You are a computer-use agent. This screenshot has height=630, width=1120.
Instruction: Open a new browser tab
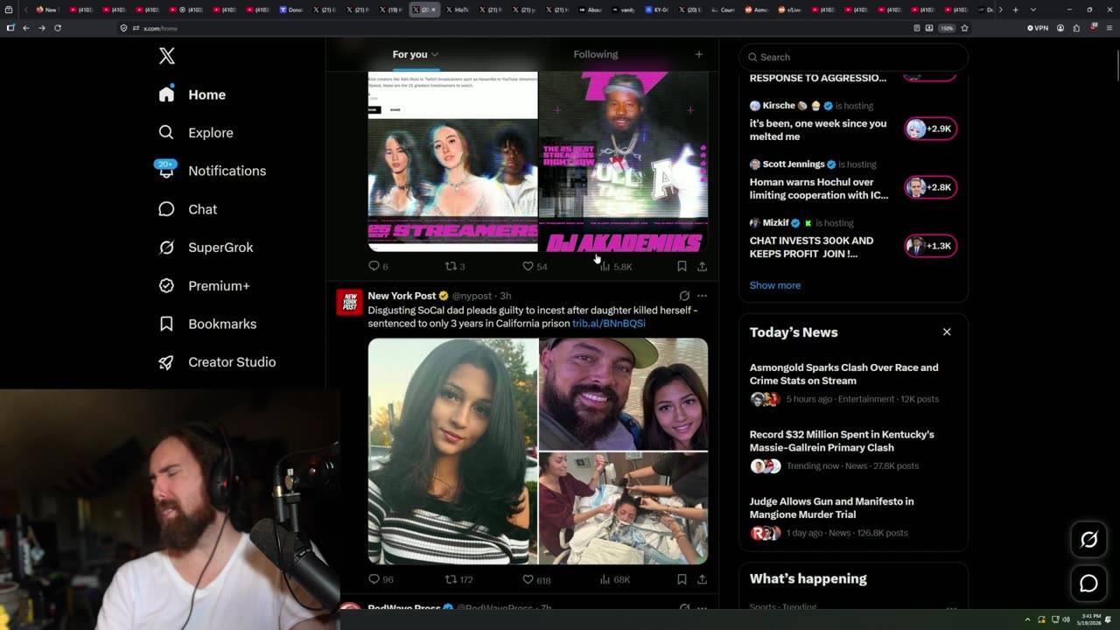[1015, 10]
